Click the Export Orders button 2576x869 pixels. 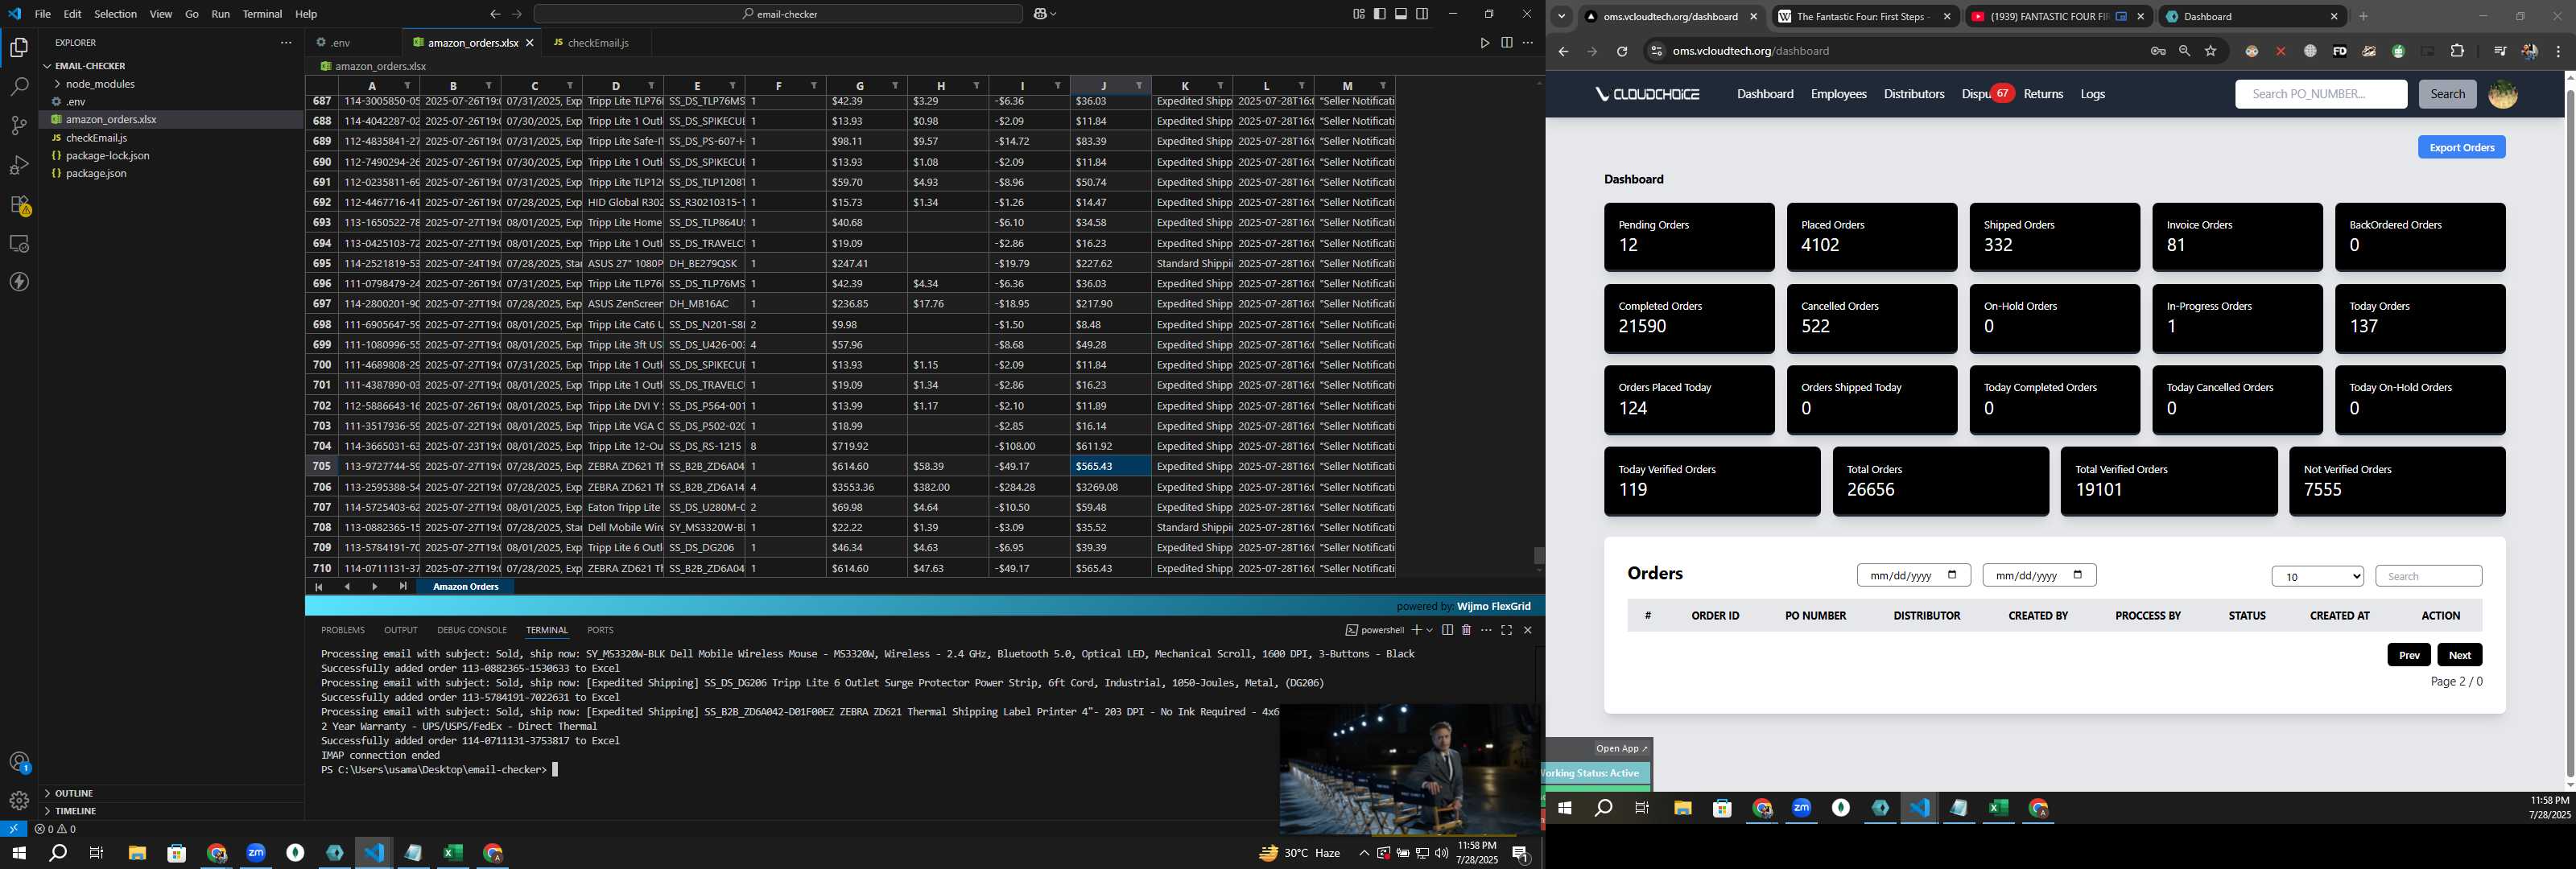point(2461,147)
